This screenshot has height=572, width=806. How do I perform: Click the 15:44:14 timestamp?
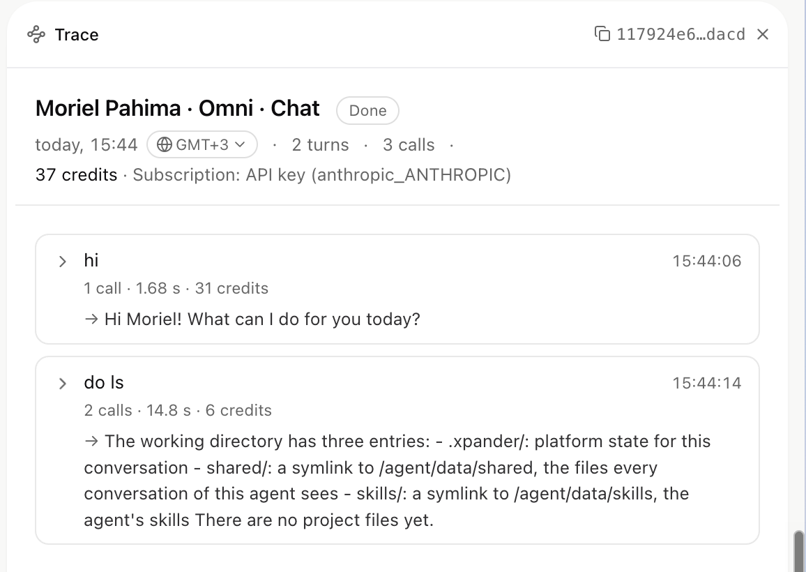pyautogui.click(x=707, y=383)
